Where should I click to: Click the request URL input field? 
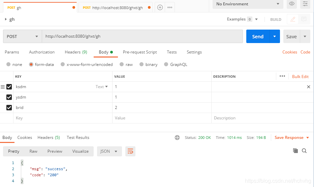142,36
